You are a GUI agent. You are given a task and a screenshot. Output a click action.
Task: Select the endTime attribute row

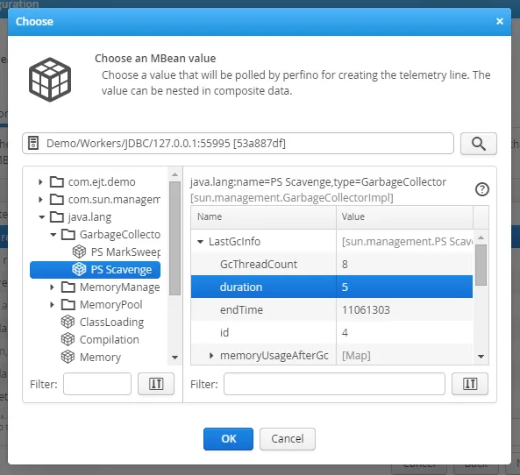tap(331, 310)
